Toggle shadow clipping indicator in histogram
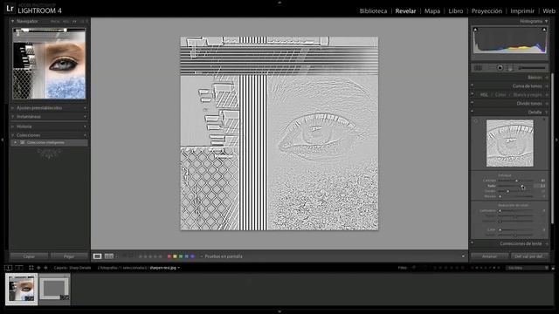The image size is (559, 314). pos(475,30)
